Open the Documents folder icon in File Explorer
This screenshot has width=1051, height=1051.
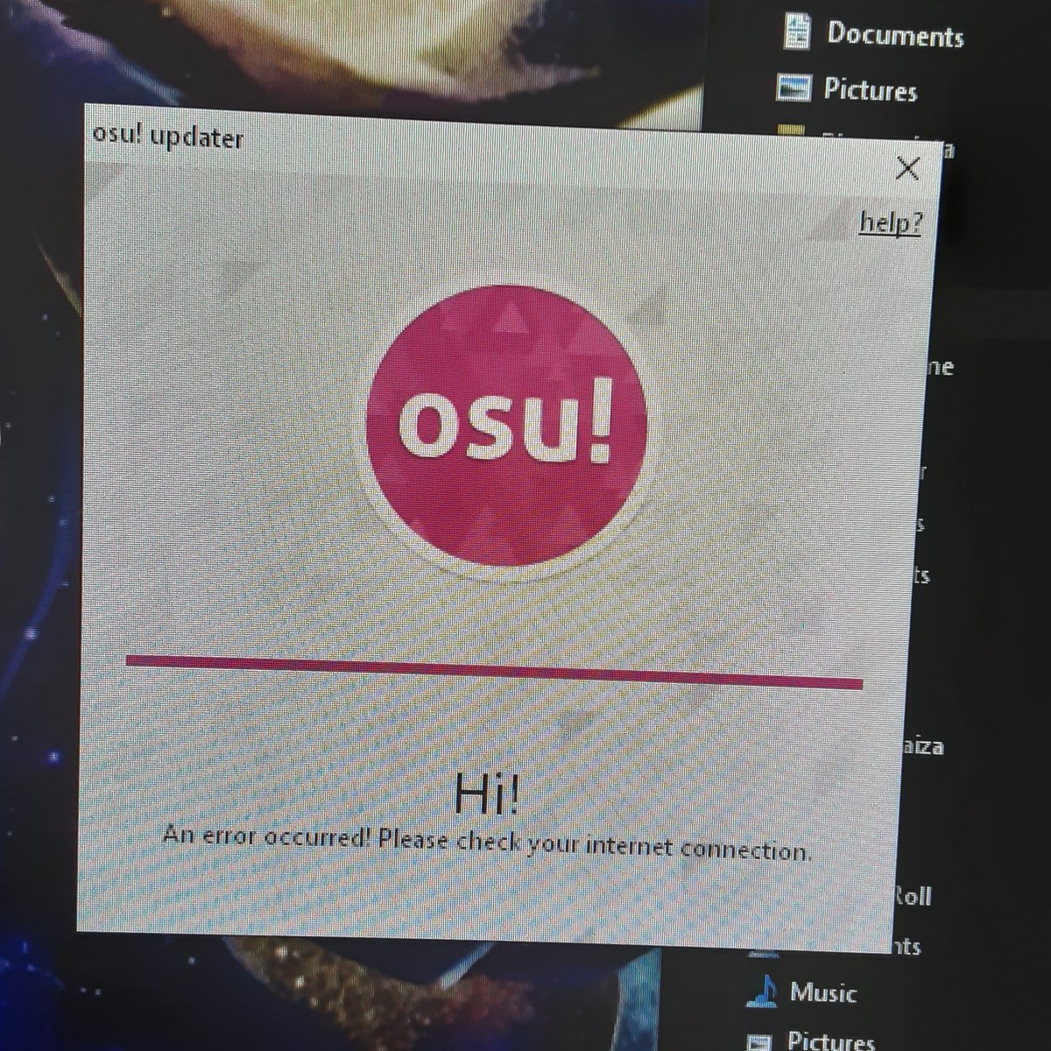pos(796,32)
